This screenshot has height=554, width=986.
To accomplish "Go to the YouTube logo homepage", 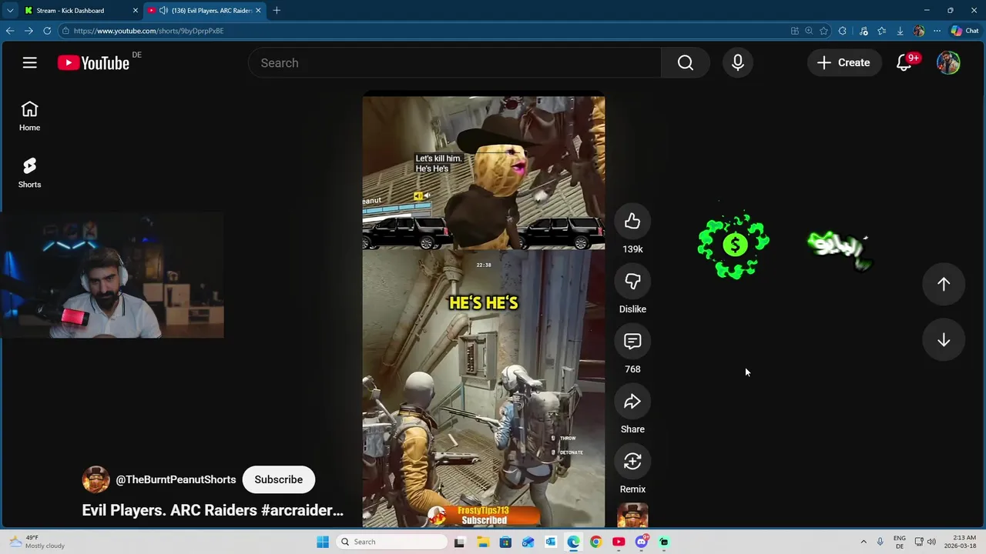I will tap(93, 63).
